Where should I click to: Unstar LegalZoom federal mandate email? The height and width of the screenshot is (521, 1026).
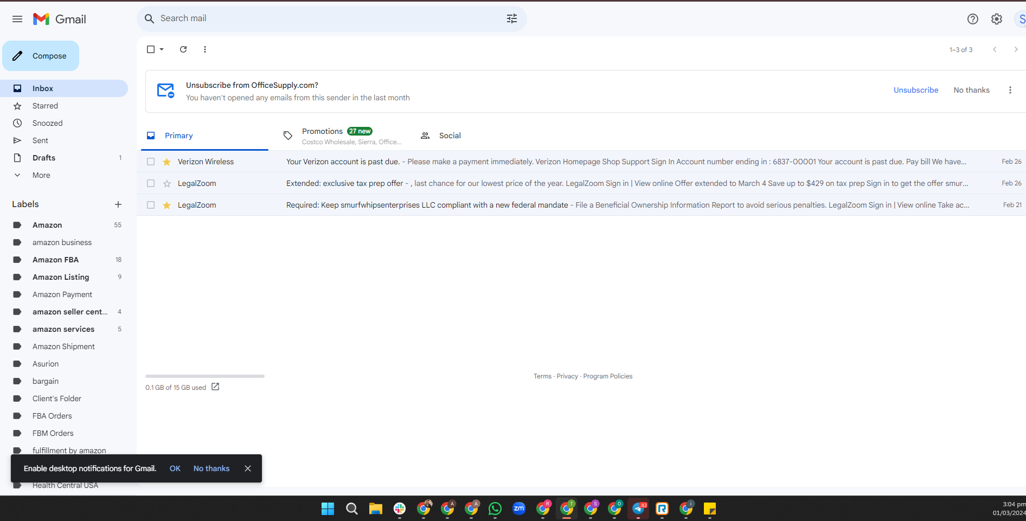pos(167,205)
